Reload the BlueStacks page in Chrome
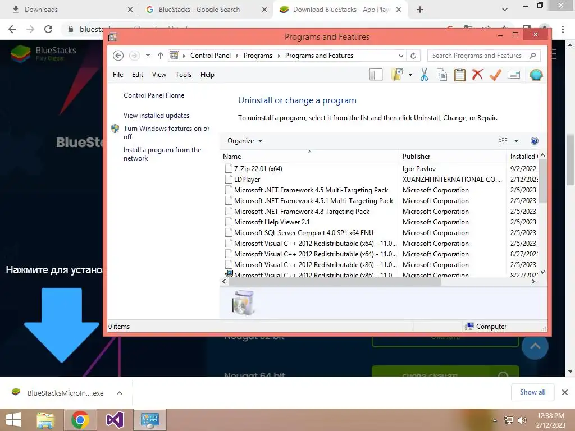 (48, 29)
